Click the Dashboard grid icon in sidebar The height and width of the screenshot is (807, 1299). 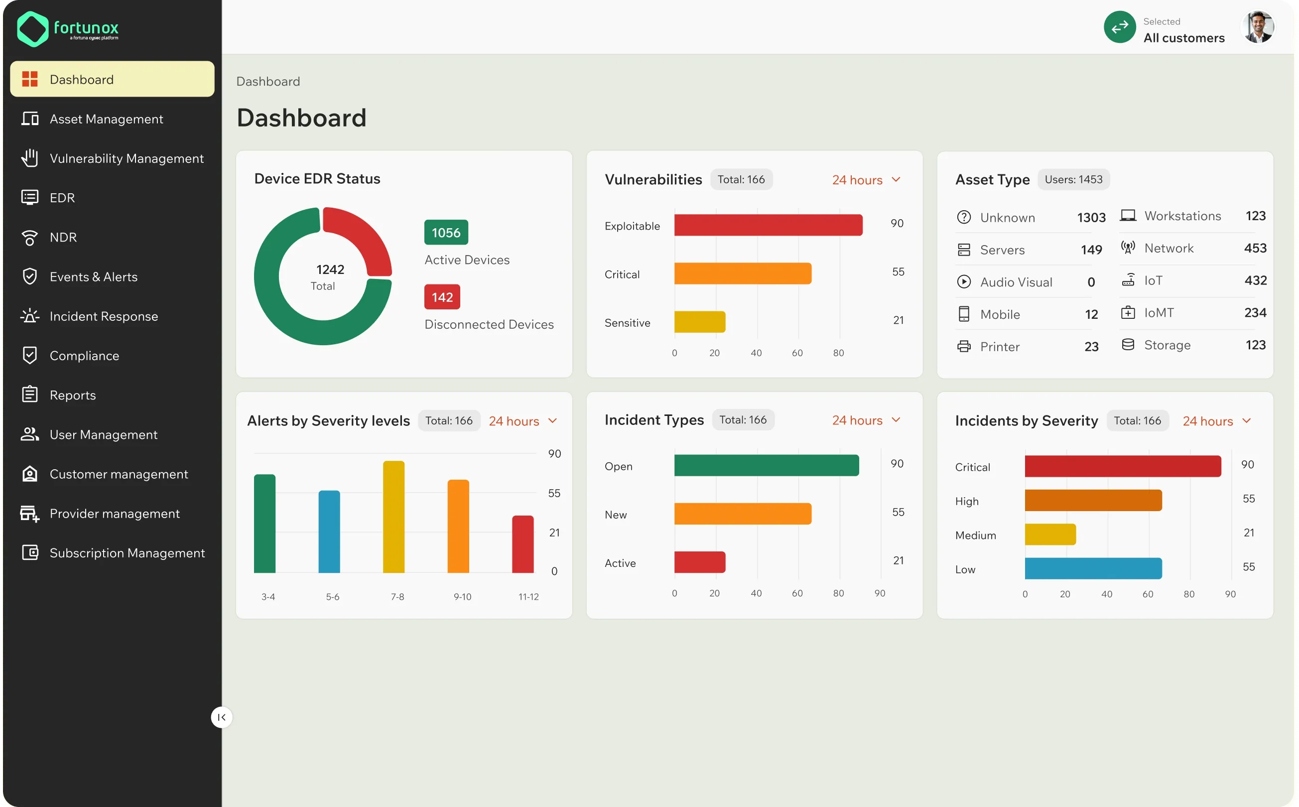(x=30, y=79)
